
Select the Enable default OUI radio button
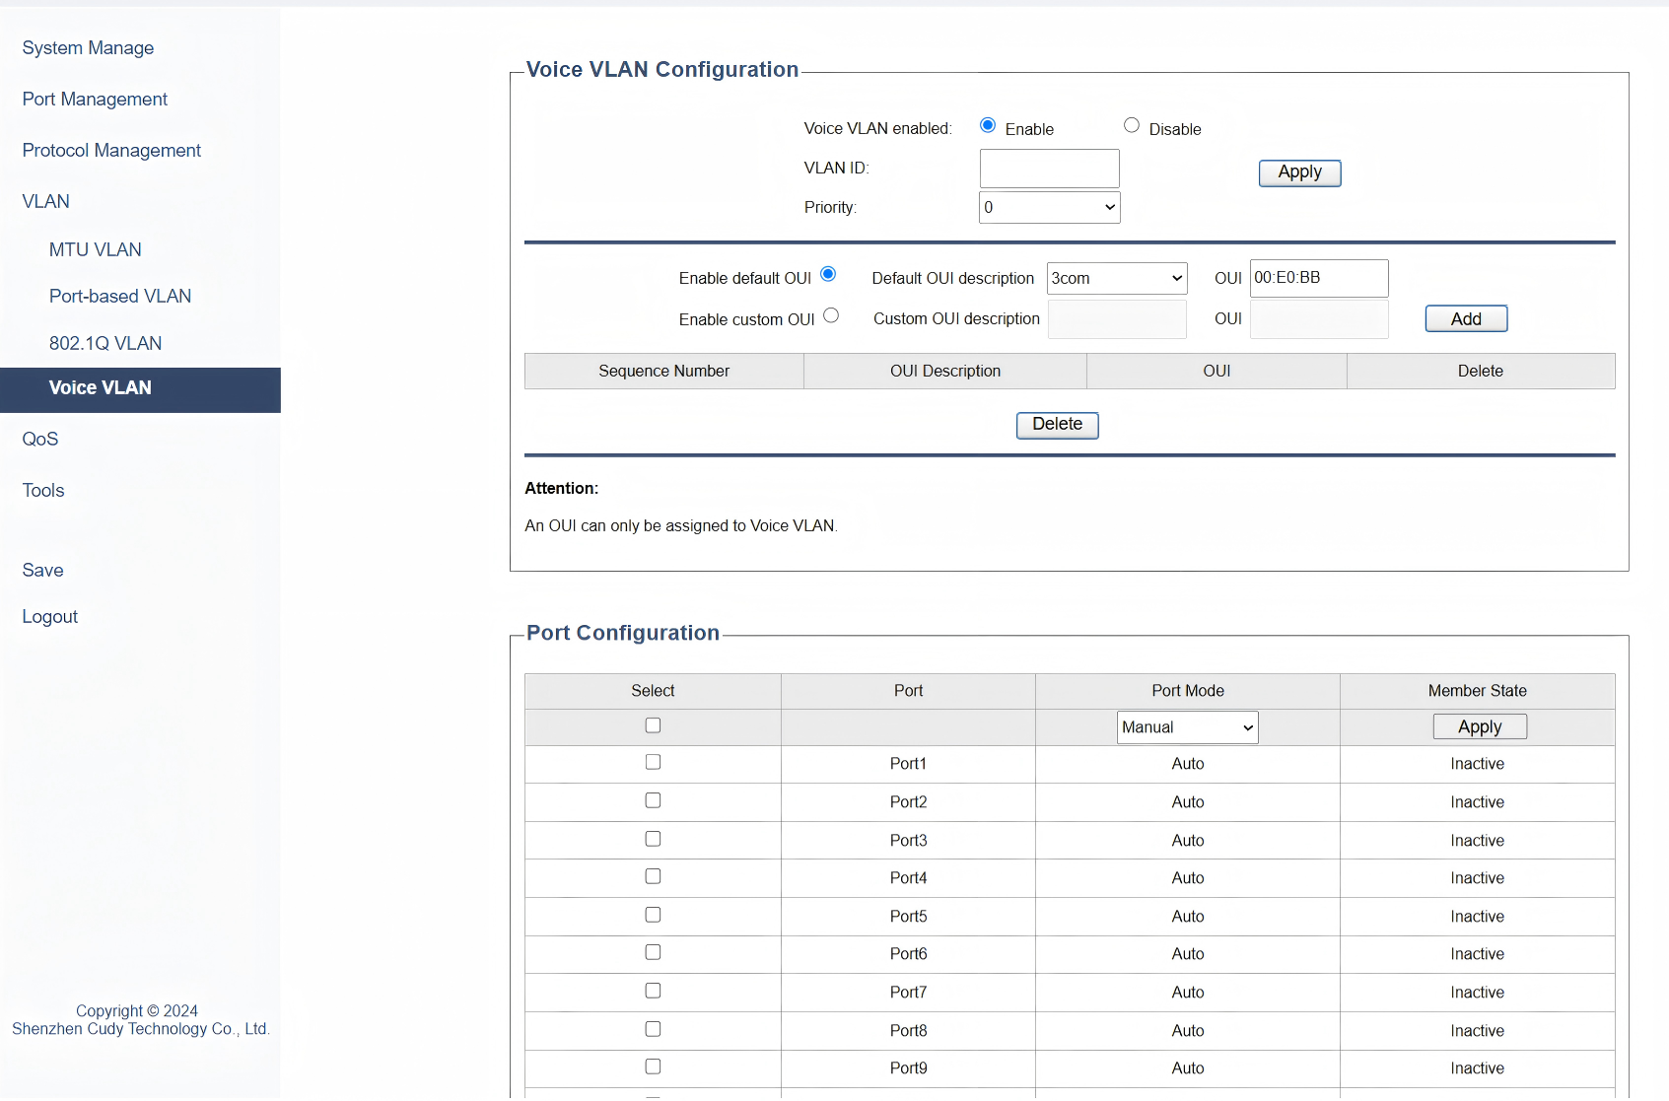point(828,274)
